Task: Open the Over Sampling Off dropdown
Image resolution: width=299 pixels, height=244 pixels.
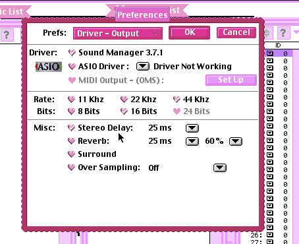Action: [x=220, y=168]
